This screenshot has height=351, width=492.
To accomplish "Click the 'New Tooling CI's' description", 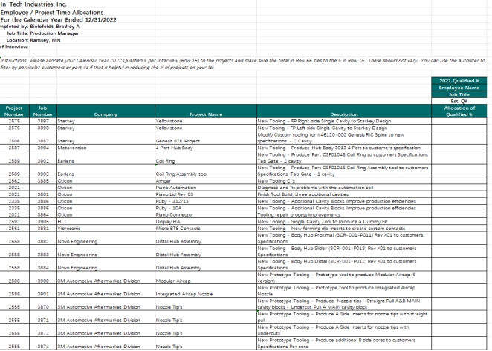I will 344,181.
